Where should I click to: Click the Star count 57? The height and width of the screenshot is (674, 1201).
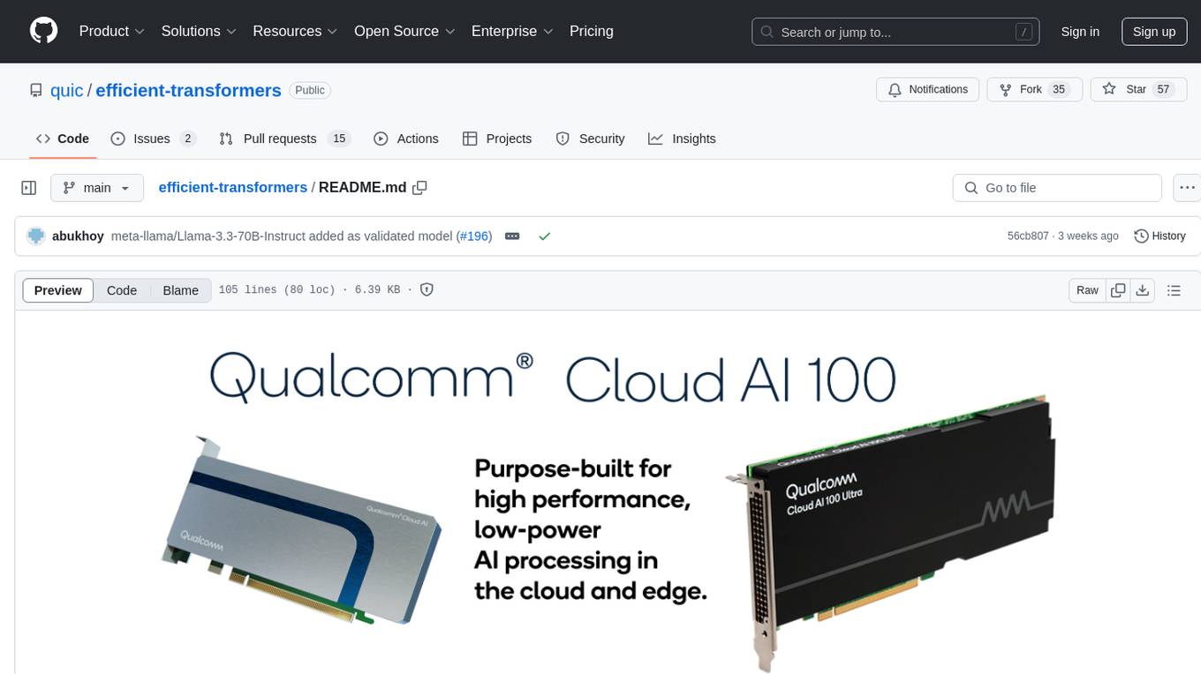tap(1164, 90)
